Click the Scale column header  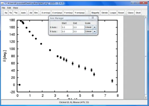[x=88, y=23]
